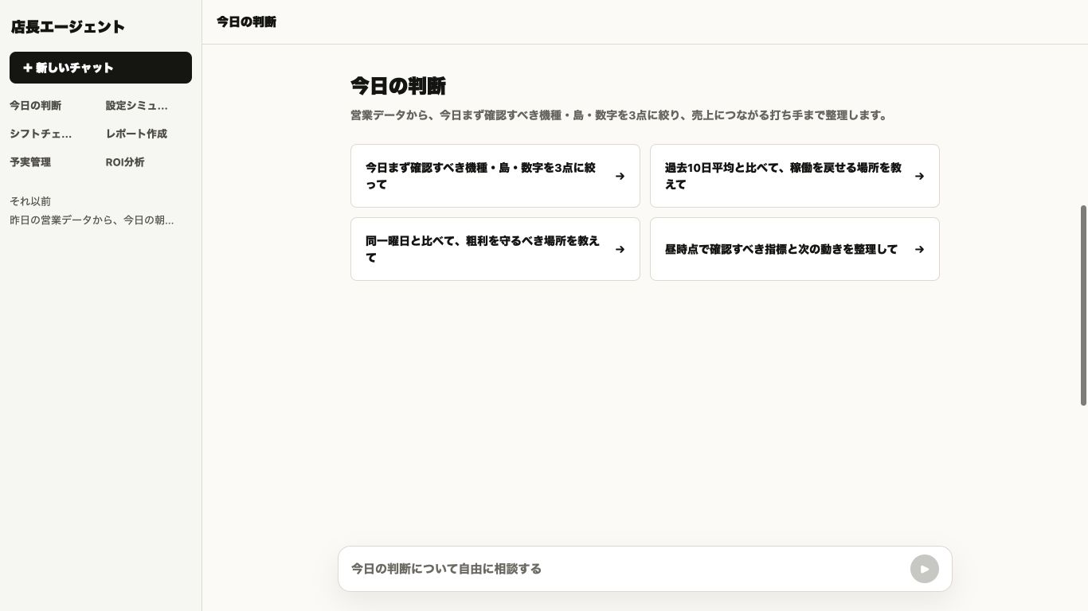
Task: Start a 新しいチャット
Action: point(100,68)
